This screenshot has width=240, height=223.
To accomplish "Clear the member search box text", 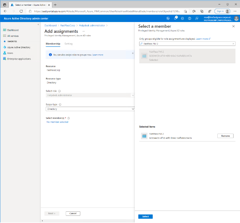I will coord(233,44).
